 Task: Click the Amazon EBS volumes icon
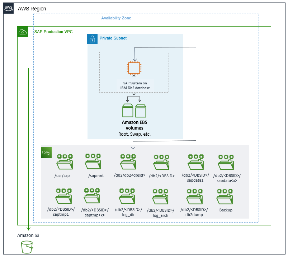click(x=134, y=109)
